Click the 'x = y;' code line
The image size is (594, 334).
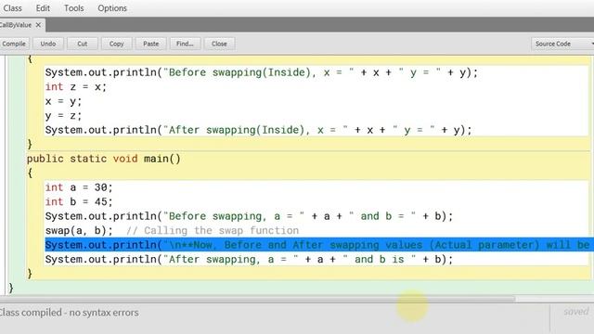[x=63, y=101]
